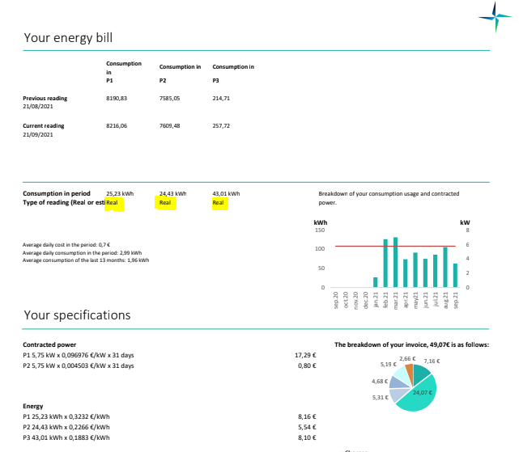This screenshot has height=452, width=519.
Task: Click highlighted 'Real' under P2 column
Action: [165, 203]
